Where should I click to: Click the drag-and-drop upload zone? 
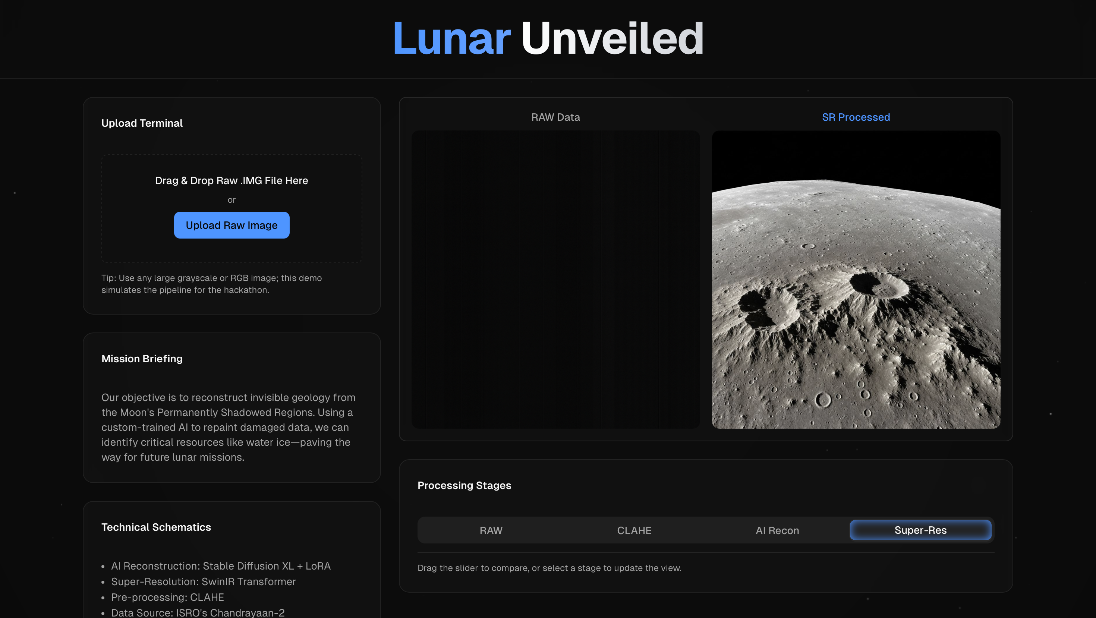coord(232,209)
